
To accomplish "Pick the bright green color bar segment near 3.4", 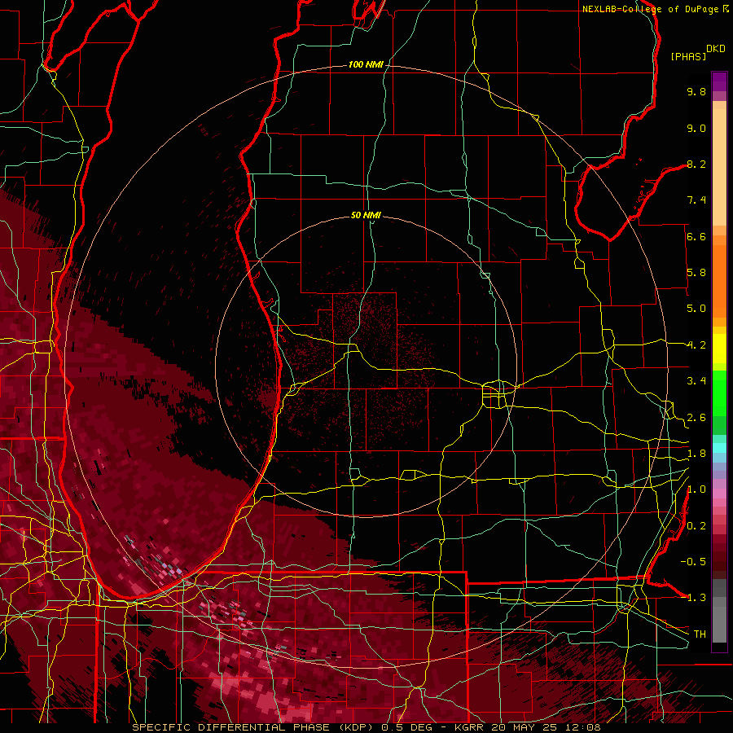I will click(719, 393).
